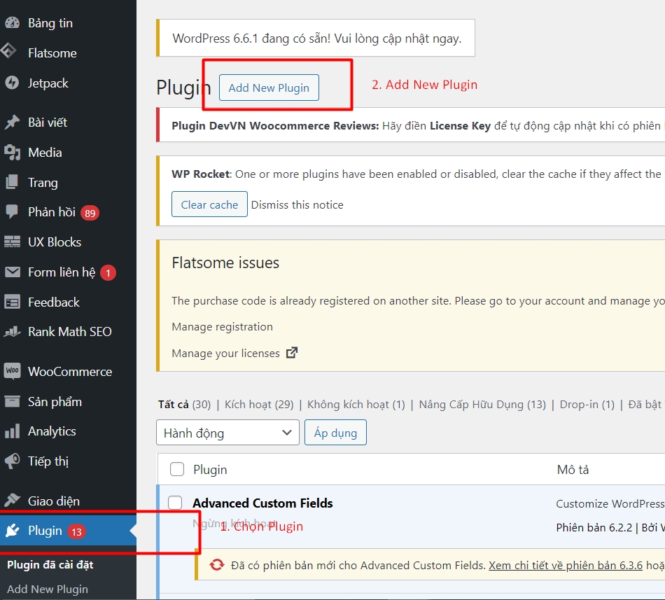This screenshot has width=665, height=600.
Task: Open Jetpack via its lightning icon
Action: [x=11, y=83]
